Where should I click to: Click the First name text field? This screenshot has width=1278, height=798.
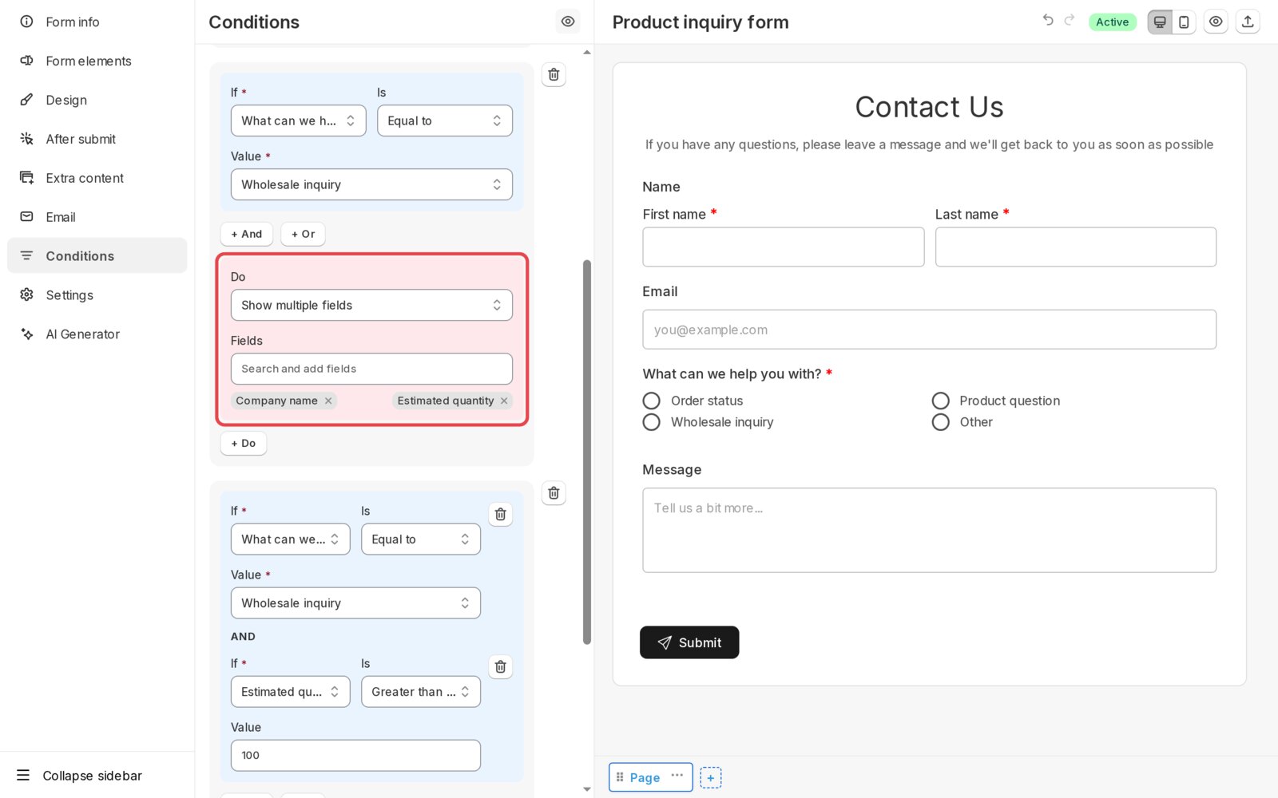[783, 247]
